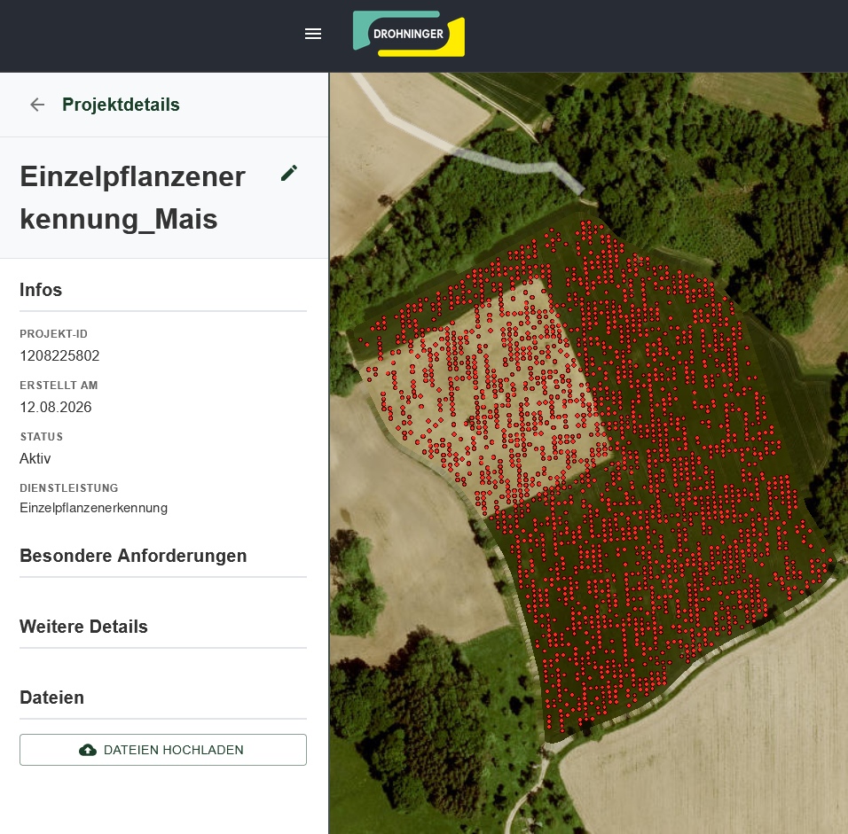Screen dimensions: 848x834
Task: Click the Drohninger logo
Action: click(409, 34)
